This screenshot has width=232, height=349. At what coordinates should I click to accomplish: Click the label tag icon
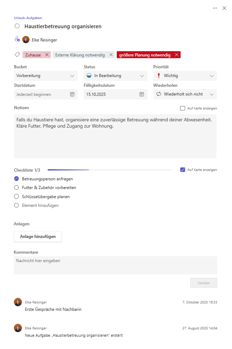tap(17, 55)
